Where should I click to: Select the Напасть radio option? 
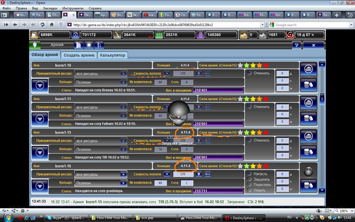[x=249, y=174]
